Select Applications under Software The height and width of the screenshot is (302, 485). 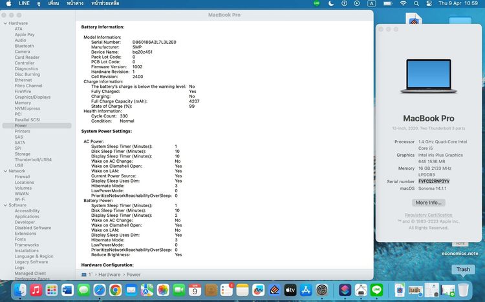coord(27,216)
